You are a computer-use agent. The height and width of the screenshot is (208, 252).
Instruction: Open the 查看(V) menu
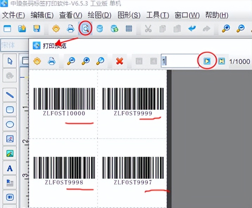click(x=71, y=15)
